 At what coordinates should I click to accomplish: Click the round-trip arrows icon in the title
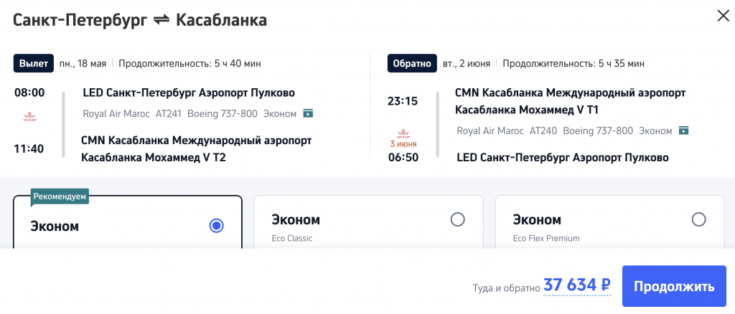(161, 20)
